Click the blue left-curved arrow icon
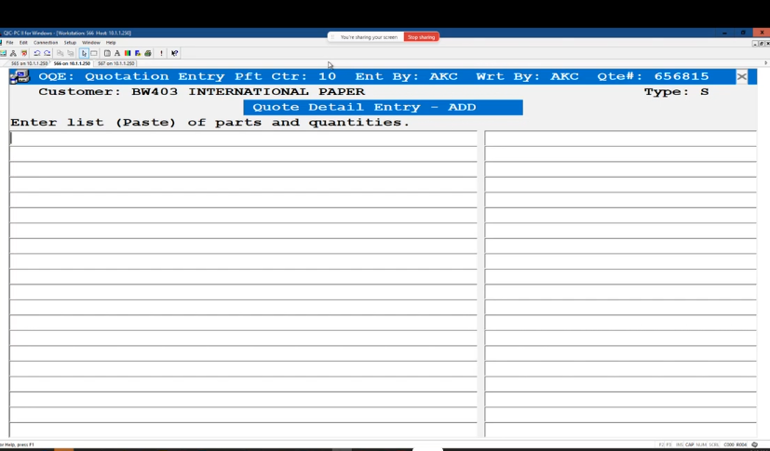Image resolution: width=770 pixels, height=451 pixels. click(x=37, y=53)
